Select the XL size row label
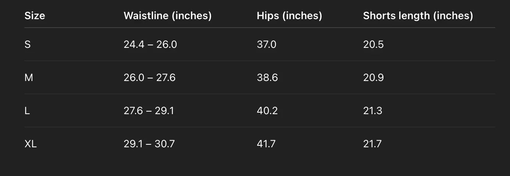The height and width of the screenshot is (176, 510). click(31, 144)
